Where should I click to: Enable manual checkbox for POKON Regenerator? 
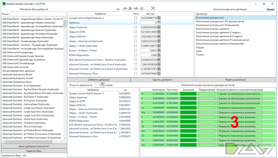tap(135, 55)
